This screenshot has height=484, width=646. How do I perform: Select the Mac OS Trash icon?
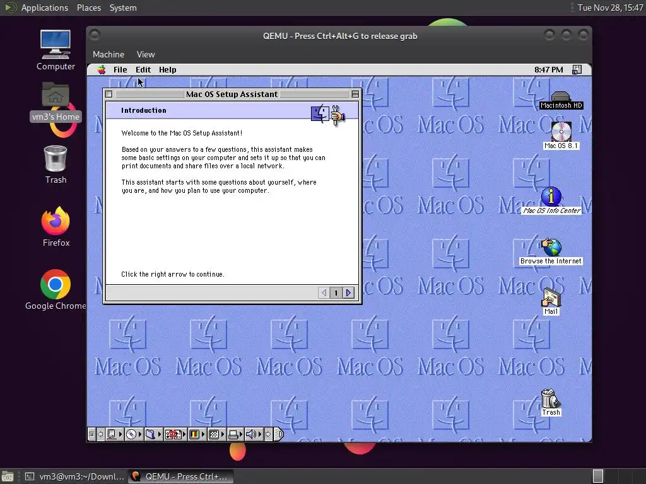pyautogui.click(x=551, y=403)
